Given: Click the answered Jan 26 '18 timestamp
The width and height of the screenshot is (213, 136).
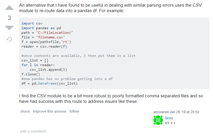Looking at the screenshot, I should tap(176, 112).
